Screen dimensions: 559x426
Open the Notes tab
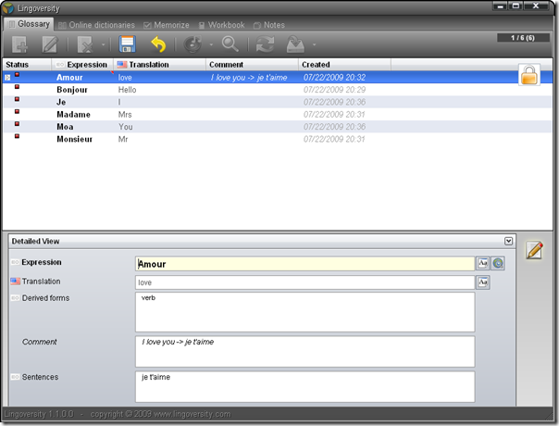point(269,25)
